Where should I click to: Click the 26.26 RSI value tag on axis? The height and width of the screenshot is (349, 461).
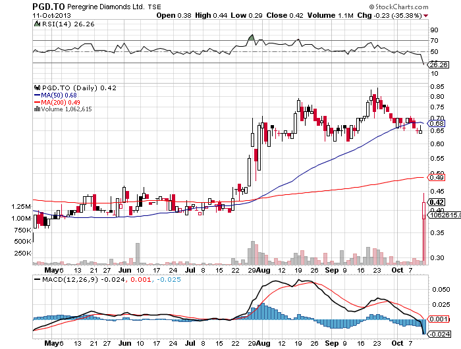[439, 65]
